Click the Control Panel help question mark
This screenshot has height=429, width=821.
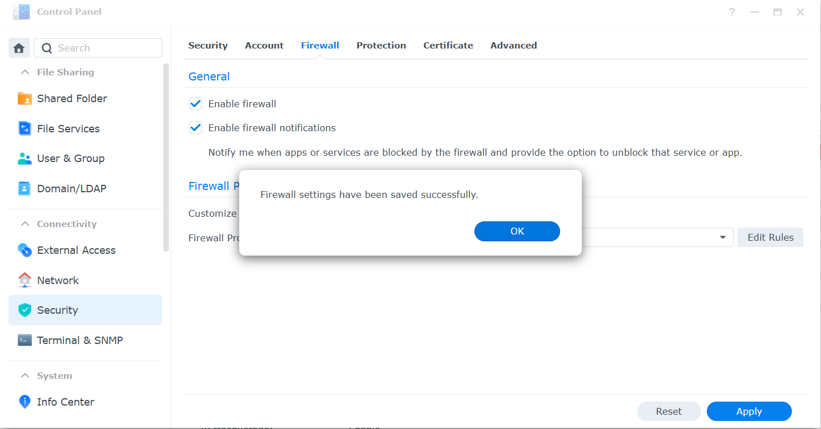[732, 12]
